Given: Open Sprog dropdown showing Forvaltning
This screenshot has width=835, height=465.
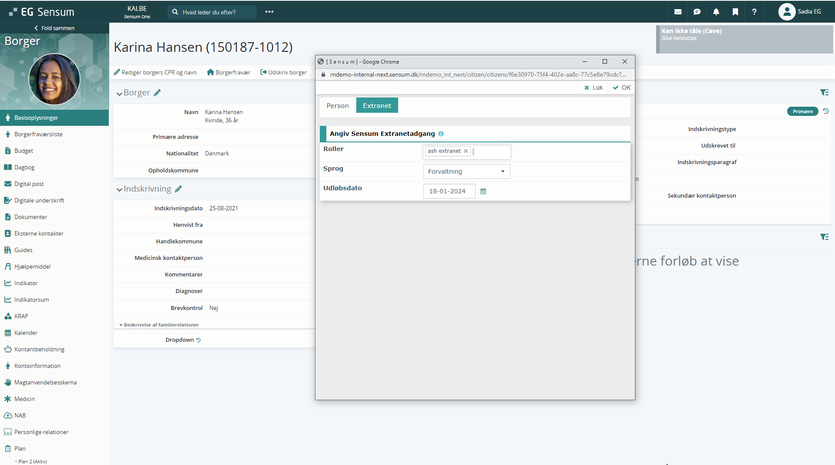Looking at the screenshot, I should (x=466, y=172).
